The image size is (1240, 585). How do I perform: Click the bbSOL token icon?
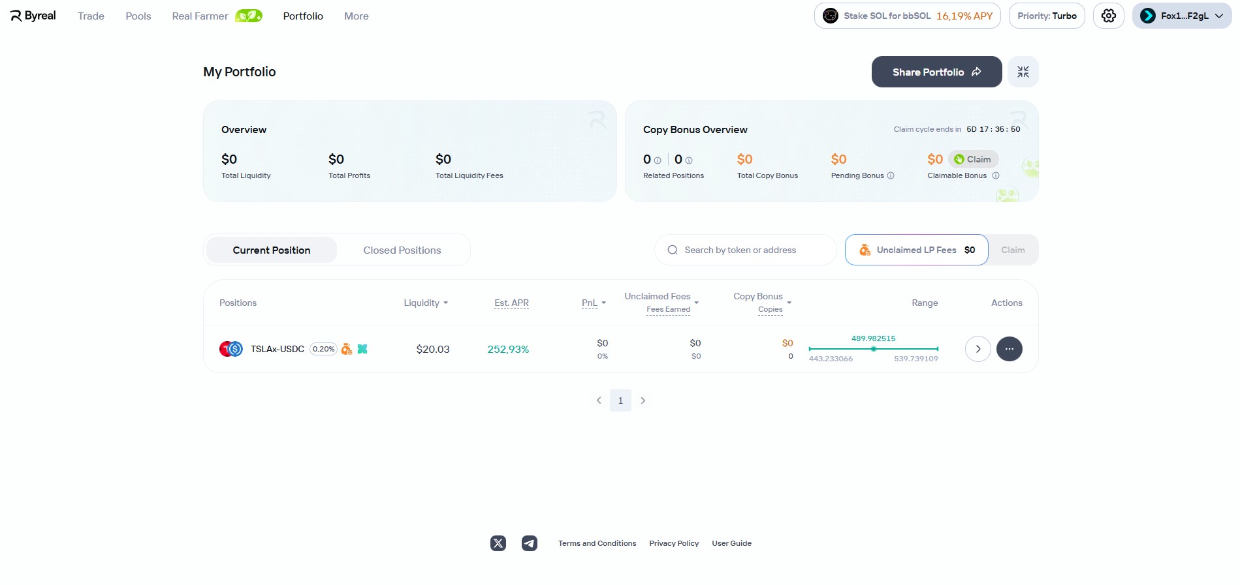tap(831, 16)
